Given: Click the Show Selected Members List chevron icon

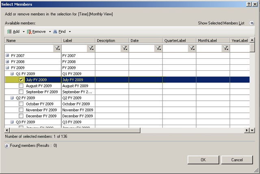Looking at the screenshot, I should 252,23.
